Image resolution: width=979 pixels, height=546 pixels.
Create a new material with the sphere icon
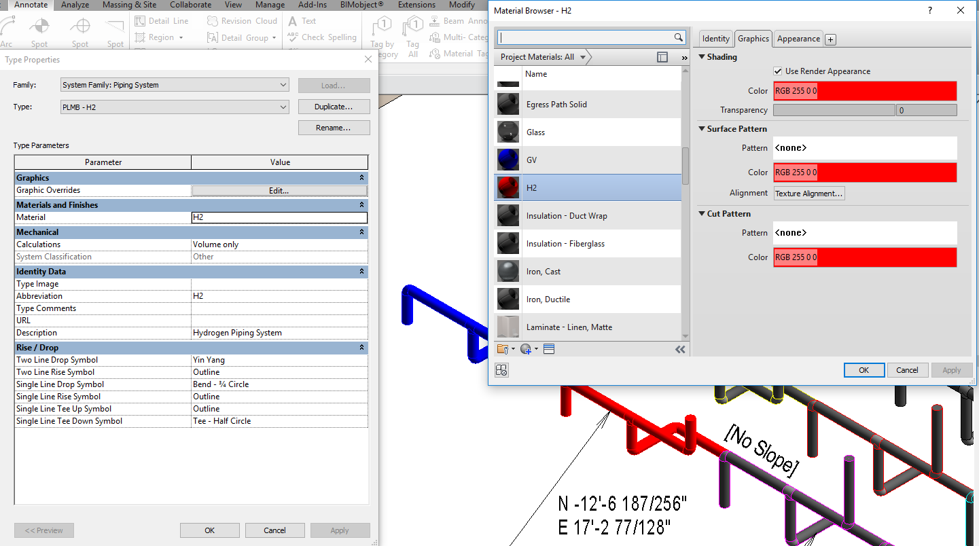525,348
